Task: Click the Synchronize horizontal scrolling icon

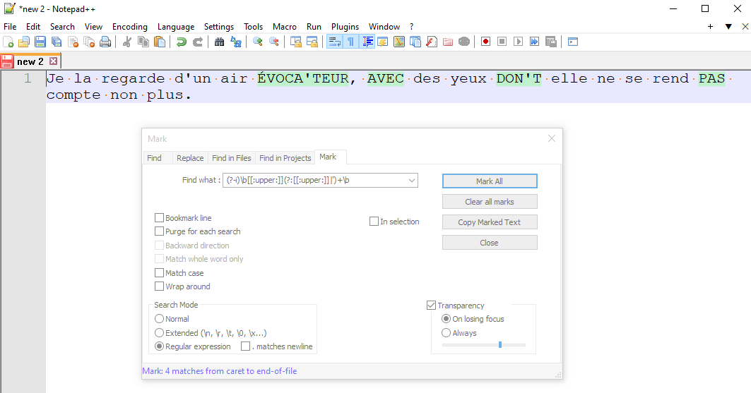Action: 312,42
